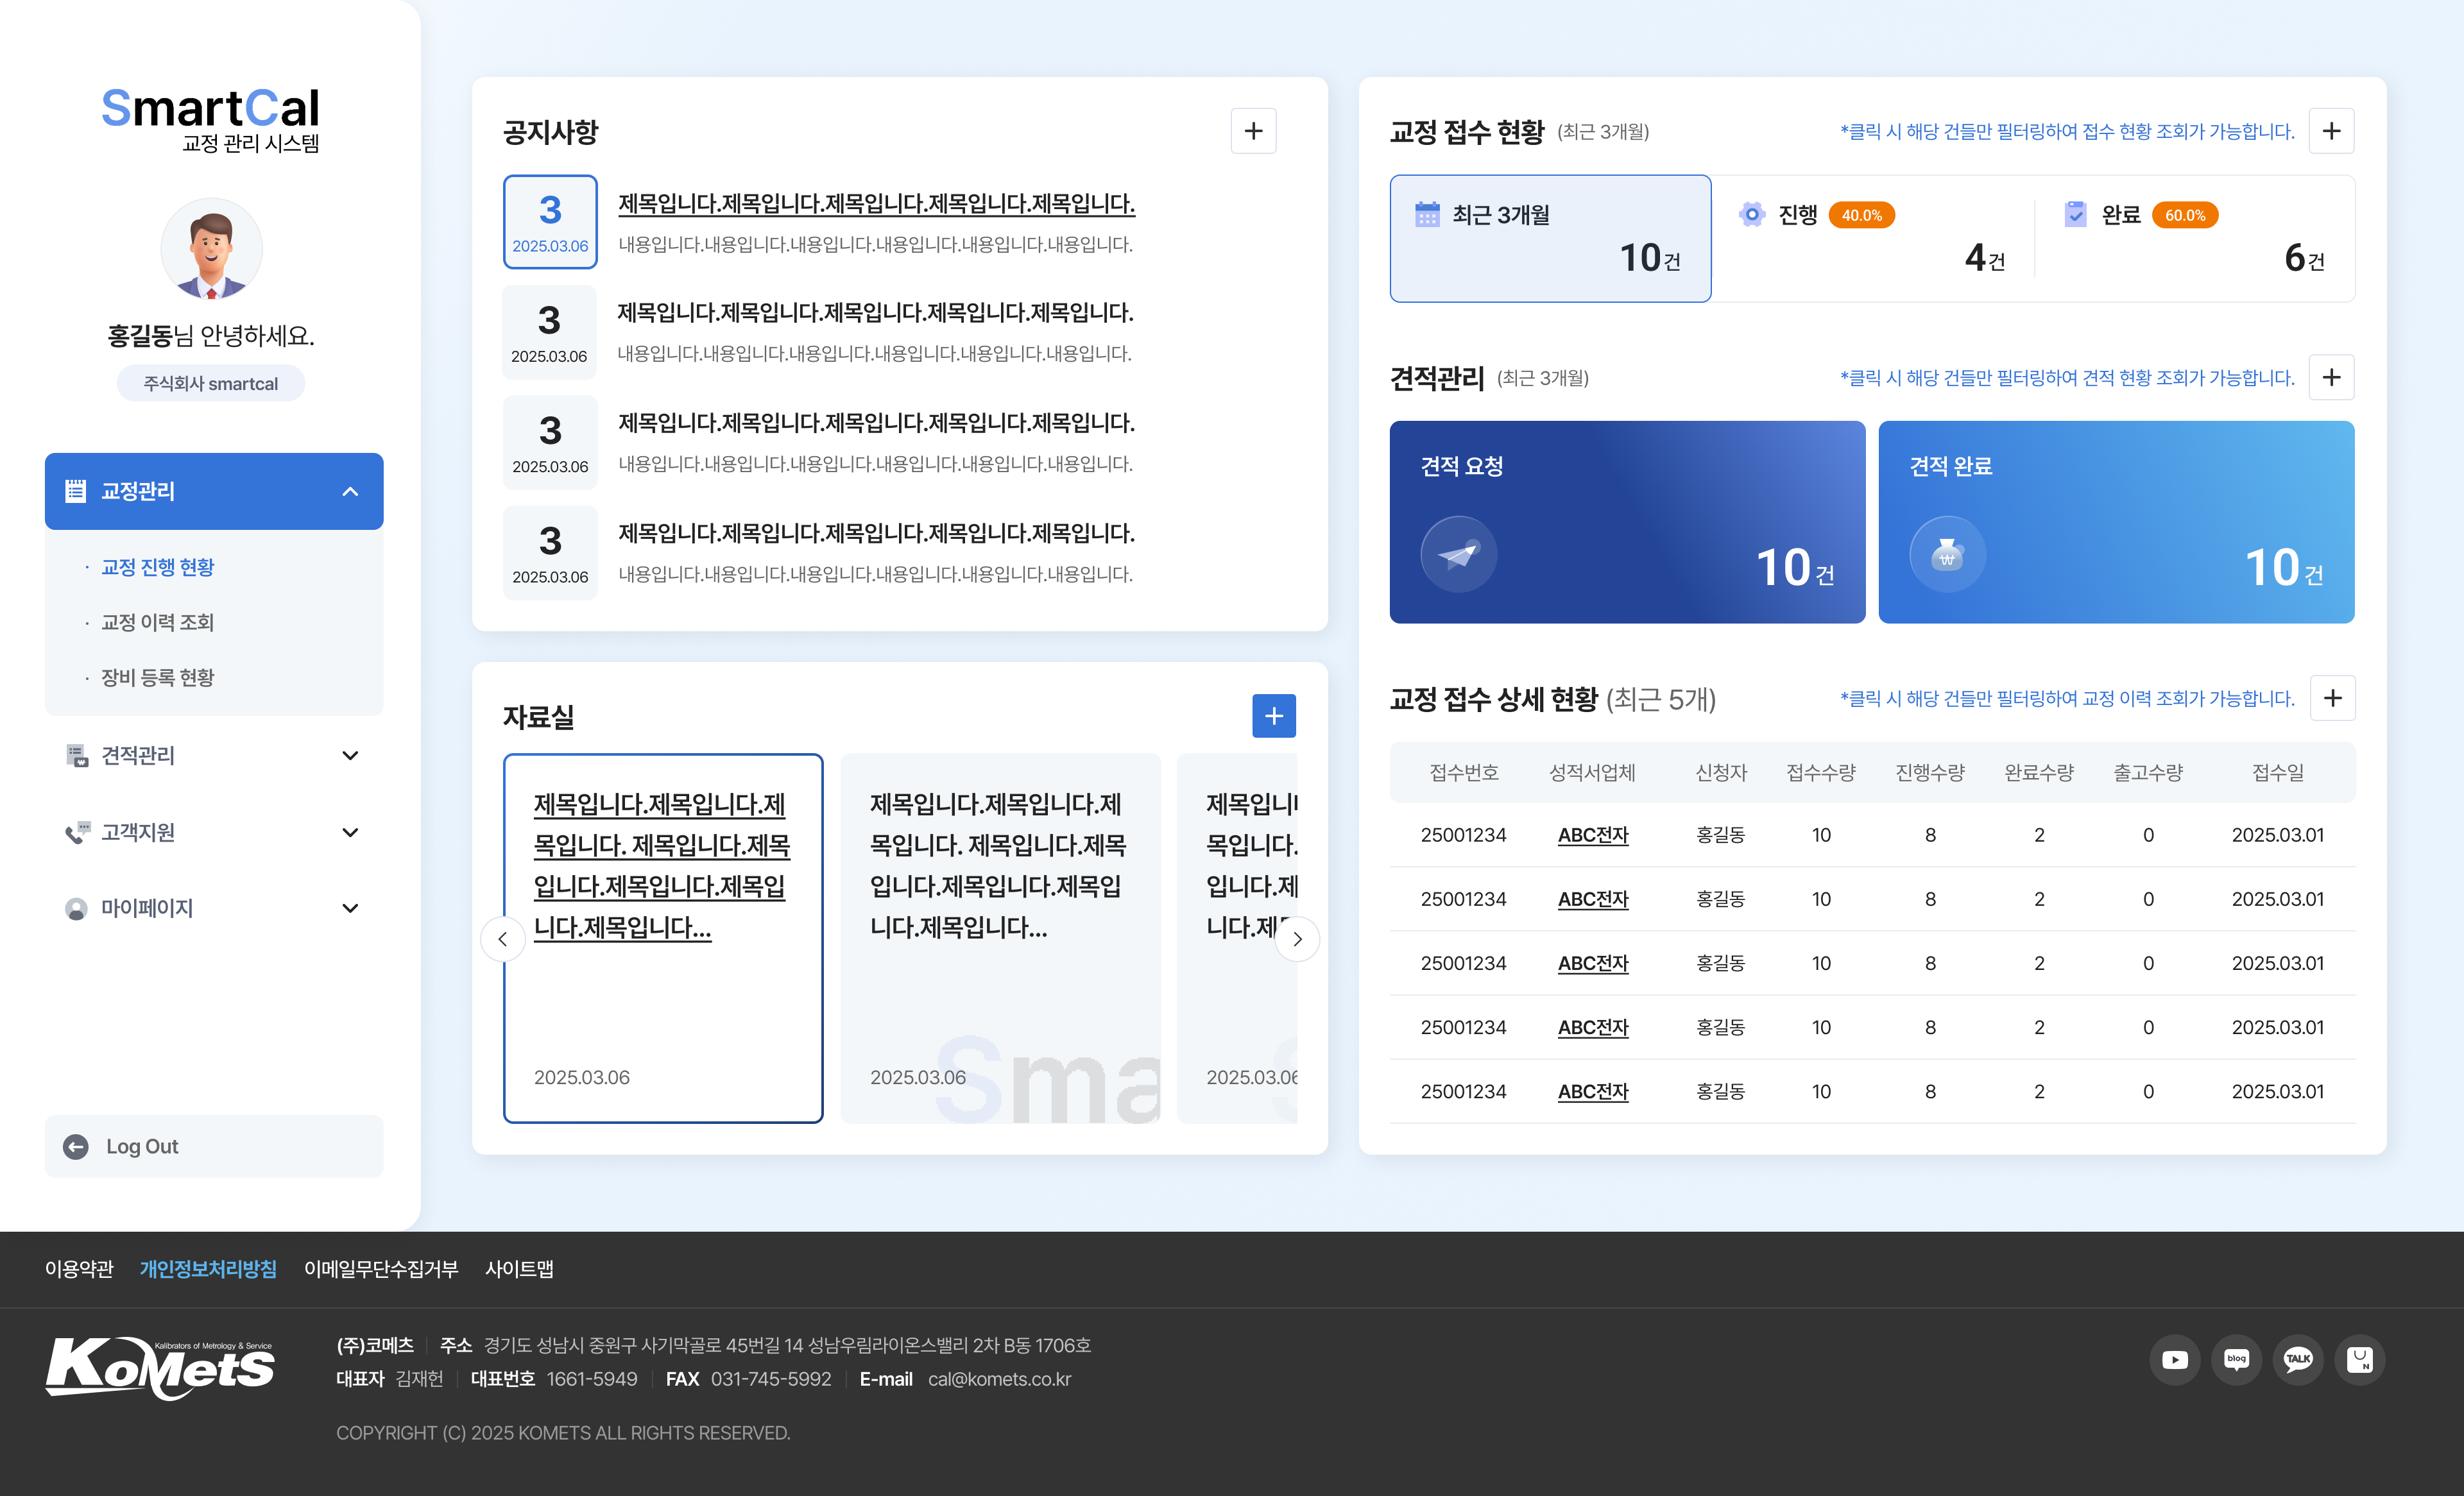Click plus icon beside 공지사항 heading
The image size is (2464, 1496).
[x=1253, y=131]
